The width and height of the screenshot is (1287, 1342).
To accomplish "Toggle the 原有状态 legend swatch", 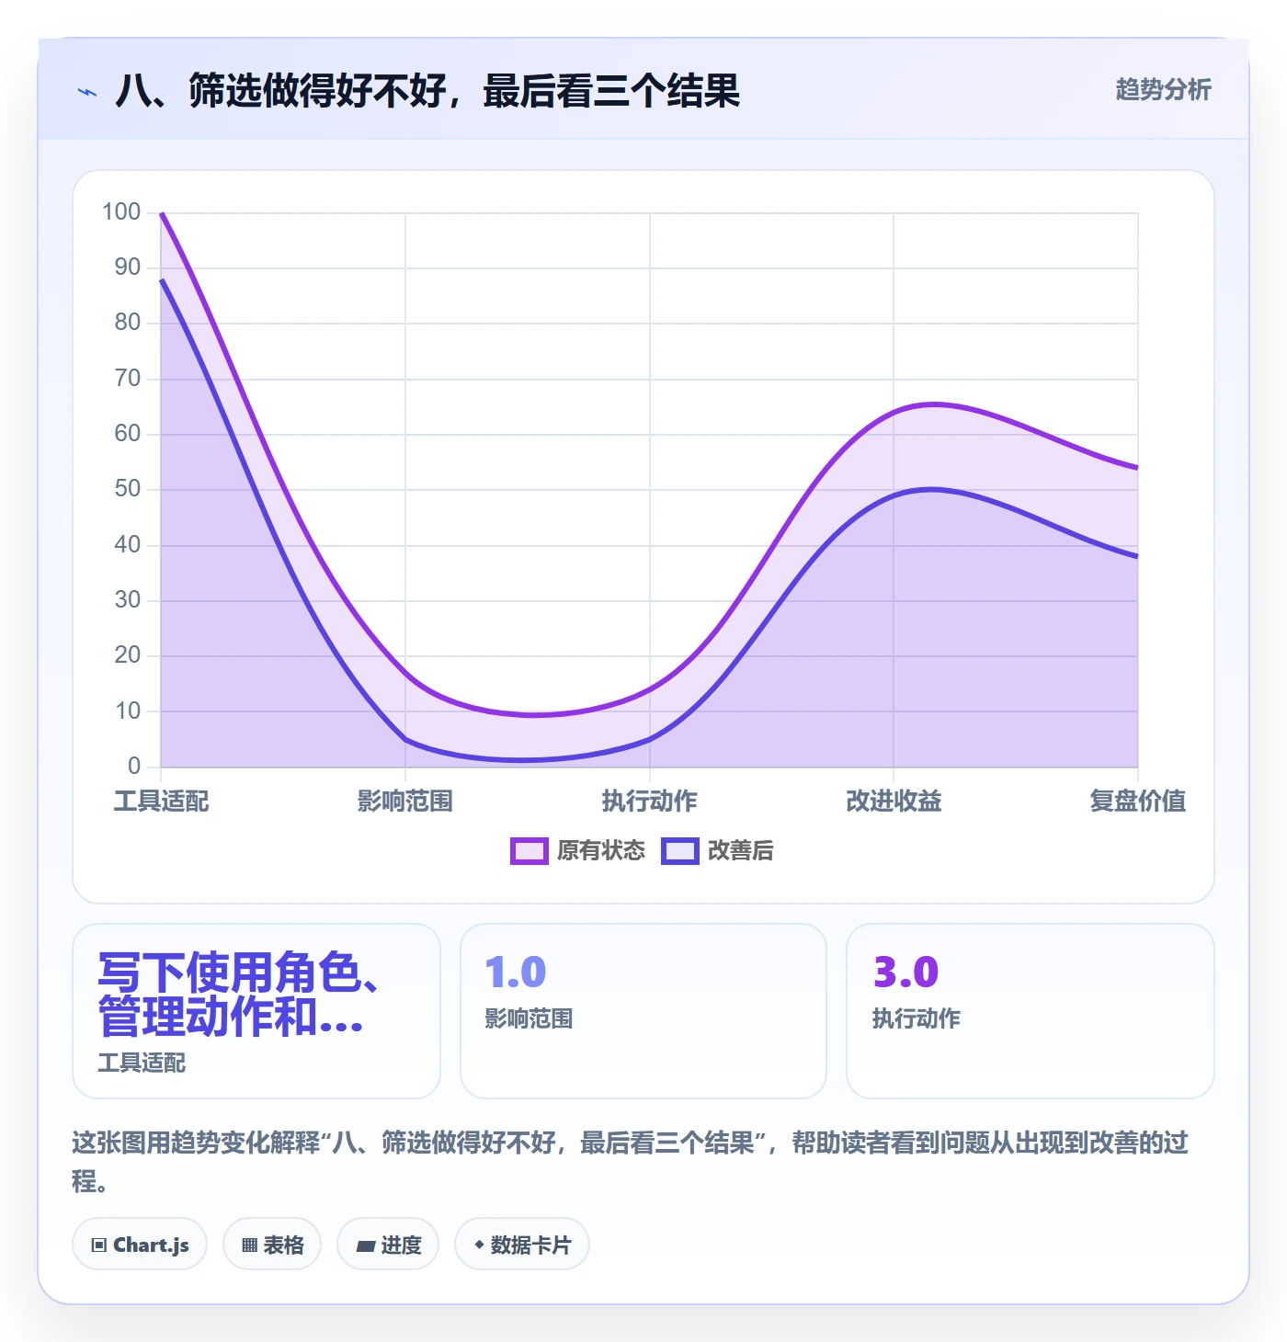I will click(529, 851).
